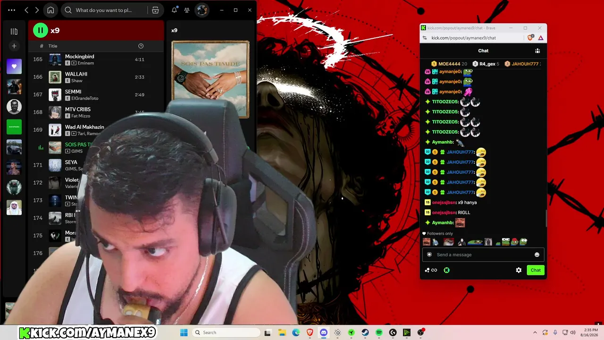Select the track Wad Al Makhazin

(x=84, y=127)
